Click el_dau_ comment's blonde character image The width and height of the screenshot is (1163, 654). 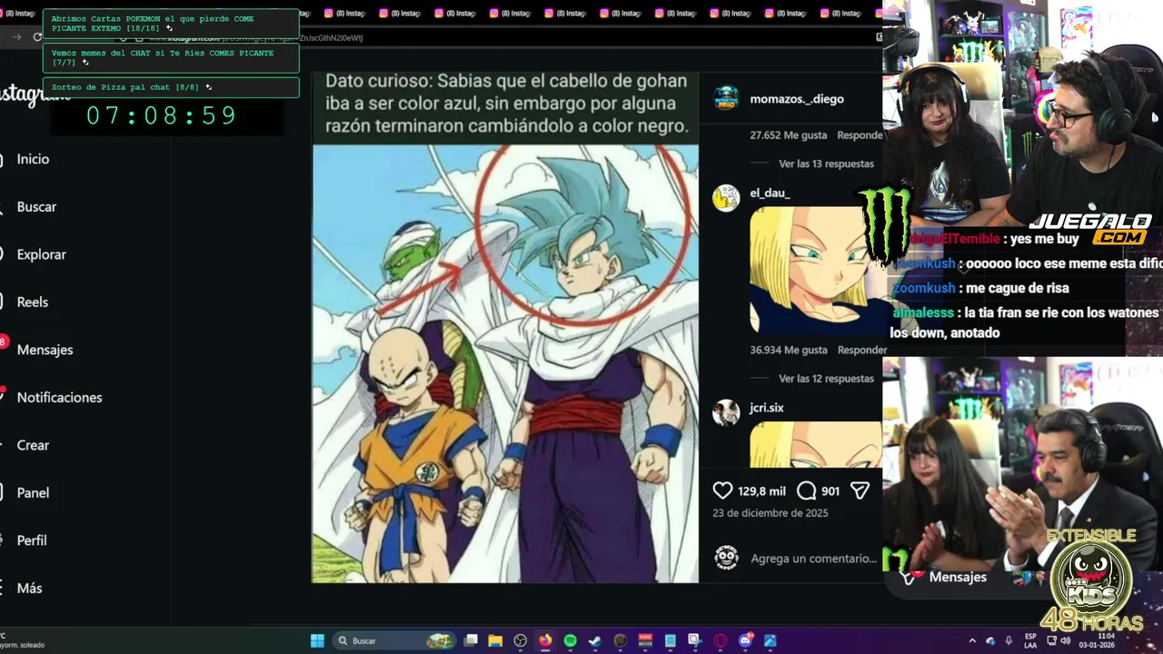pos(816,270)
